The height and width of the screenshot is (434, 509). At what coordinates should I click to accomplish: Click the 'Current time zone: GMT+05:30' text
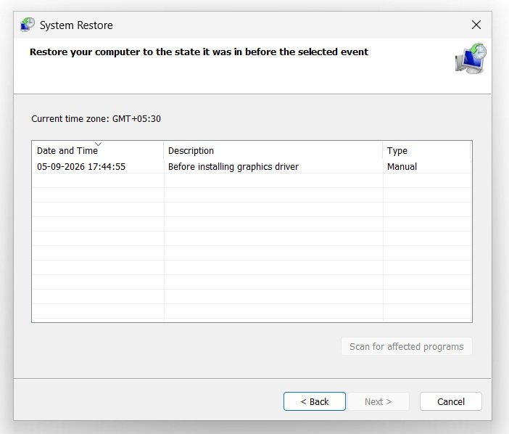[x=96, y=119]
